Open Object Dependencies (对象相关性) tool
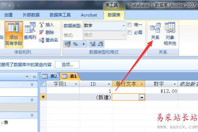This screenshot has width=198, height=132. [170, 34]
